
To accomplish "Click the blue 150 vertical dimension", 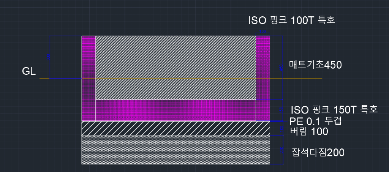I will pyautogui.click(x=281, y=110).
